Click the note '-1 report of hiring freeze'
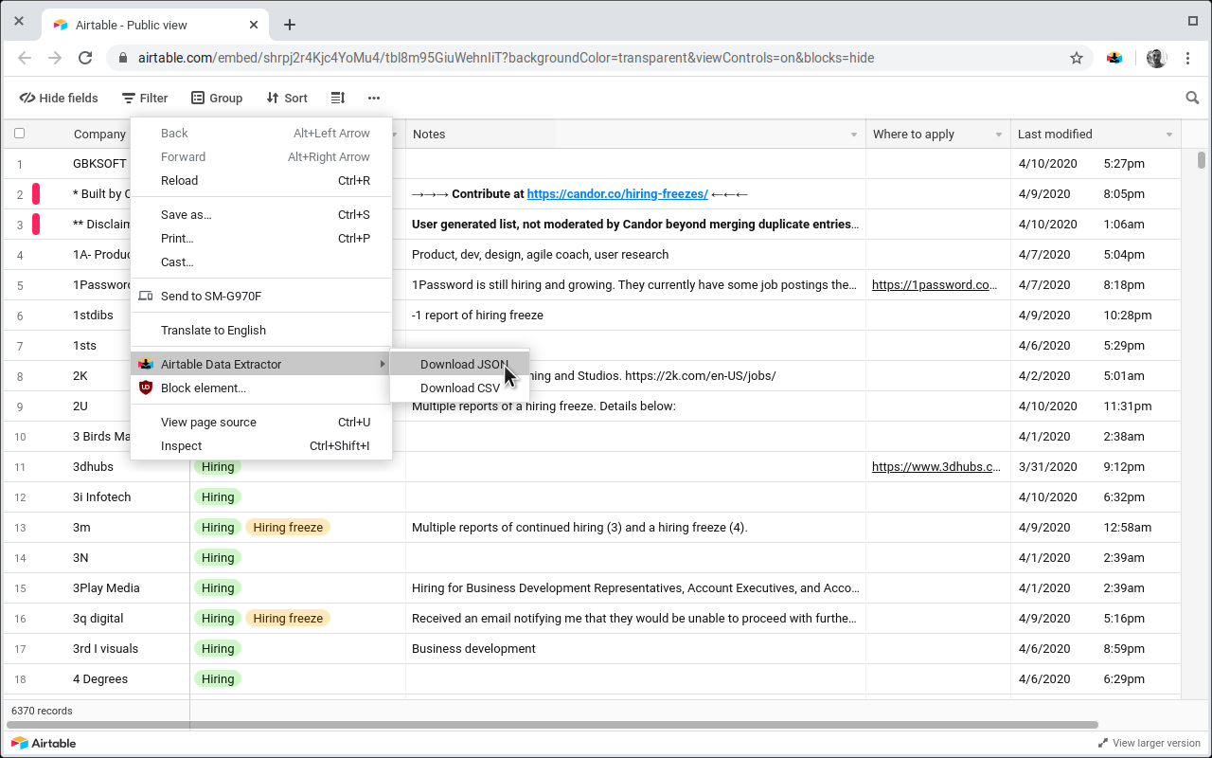The image size is (1212, 758). tap(477, 315)
